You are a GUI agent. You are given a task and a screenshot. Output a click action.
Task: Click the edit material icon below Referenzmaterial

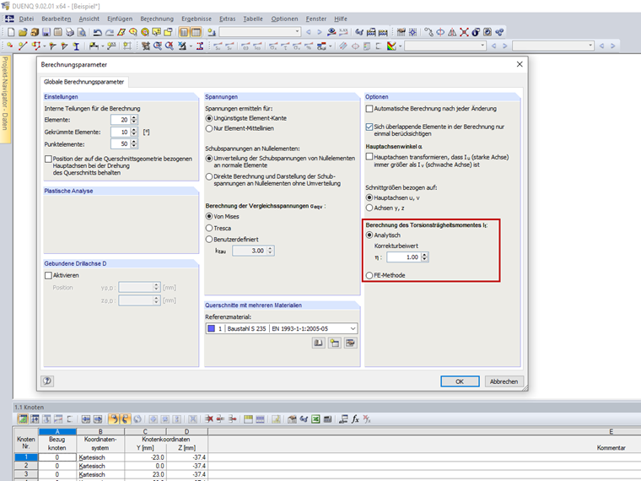coord(350,343)
